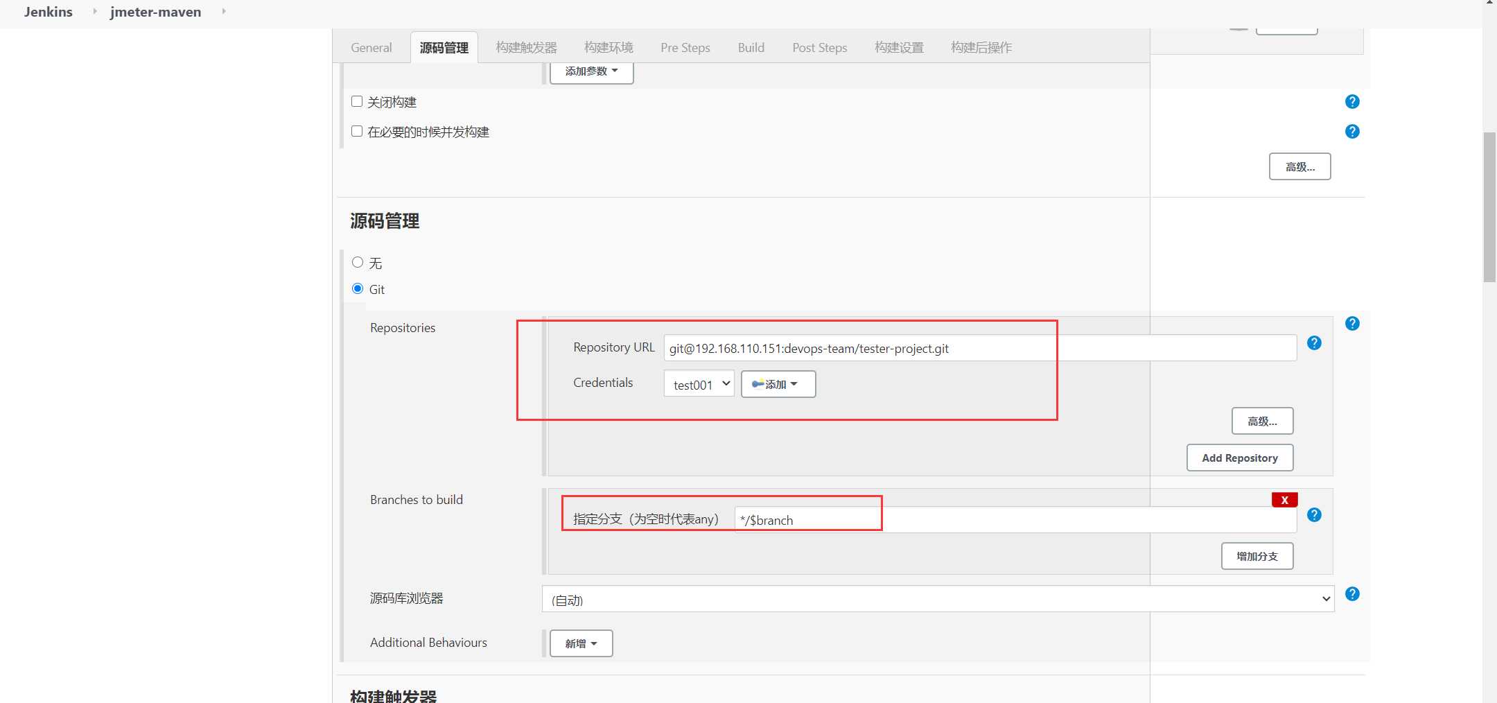
Task: Click the Add Repository button
Action: (x=1240, y=458)
